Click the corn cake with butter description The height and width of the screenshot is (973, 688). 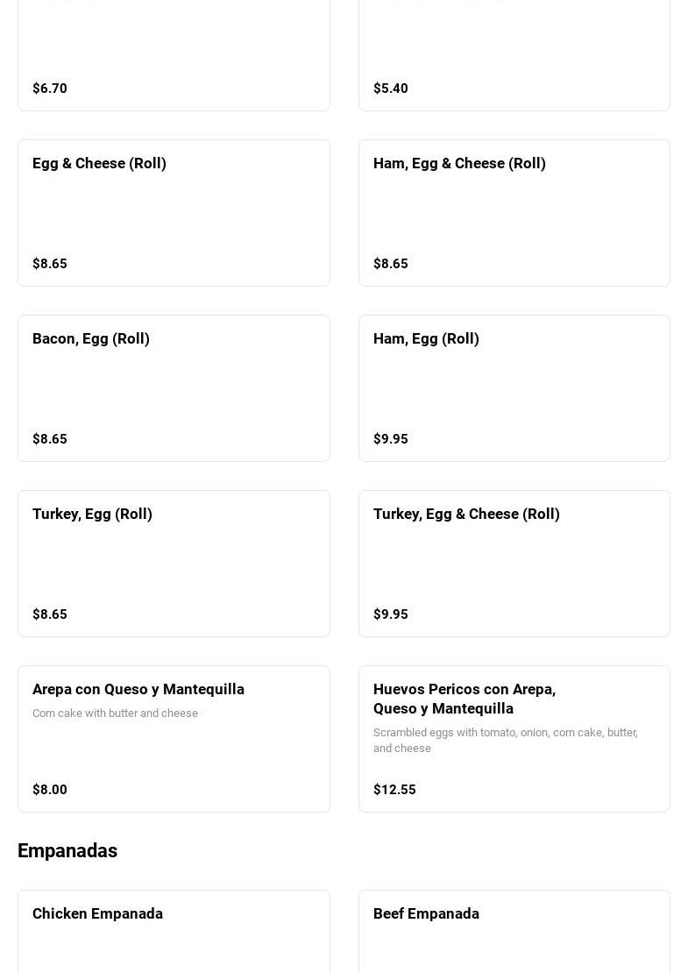click(x=115, y=714)
